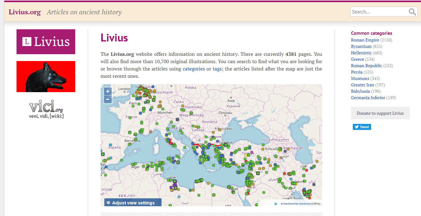Click the 'Articles on ancient history' tagline

(x=84, y=12)
